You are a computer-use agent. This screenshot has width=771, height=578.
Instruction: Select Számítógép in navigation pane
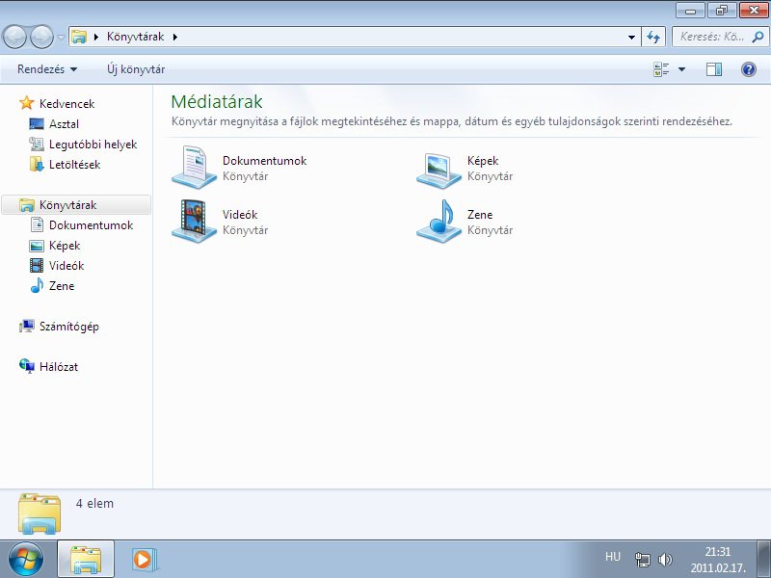click(x=68, y=327)
